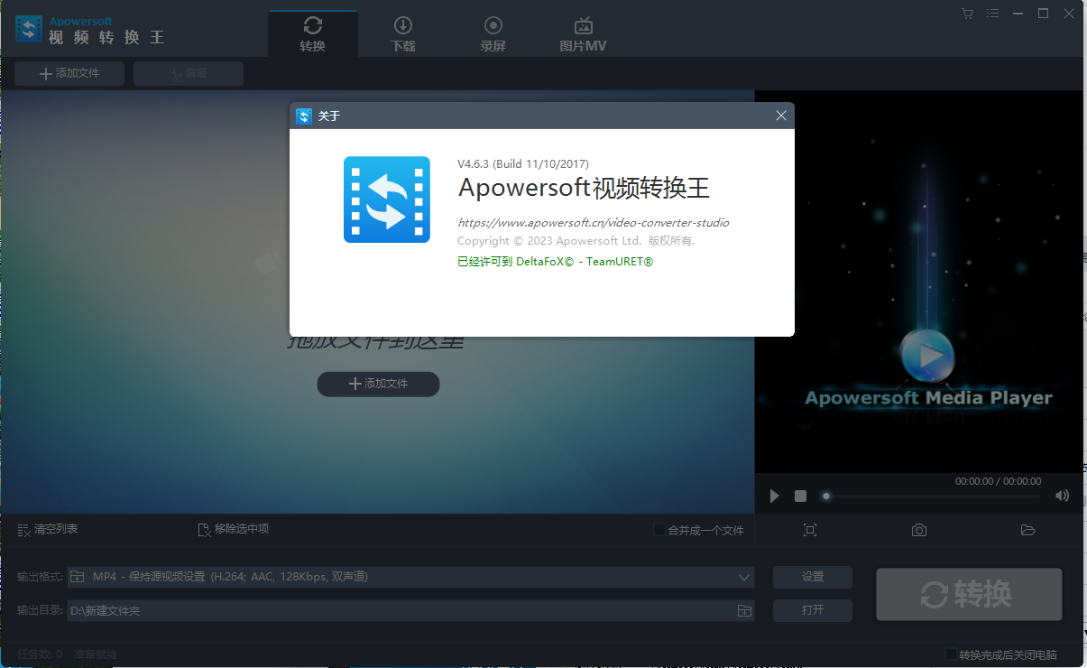
Task: Click the green DeltaFoX TeamURET license text
Action: pos(555,262)
